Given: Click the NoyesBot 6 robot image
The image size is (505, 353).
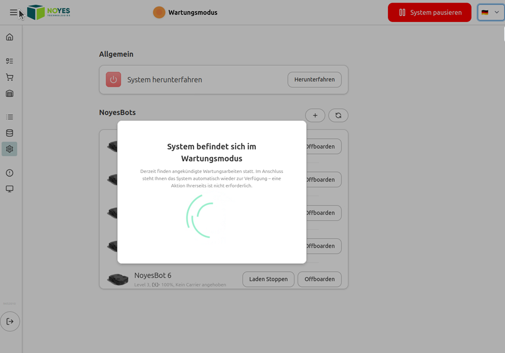Looking at the screenshot, I should click(118, 279).
